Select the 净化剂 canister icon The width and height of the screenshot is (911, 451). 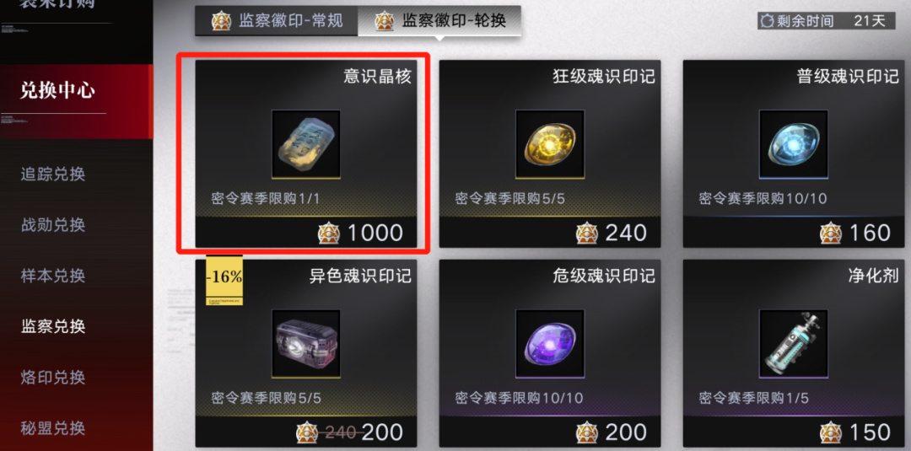click(794, 344)
